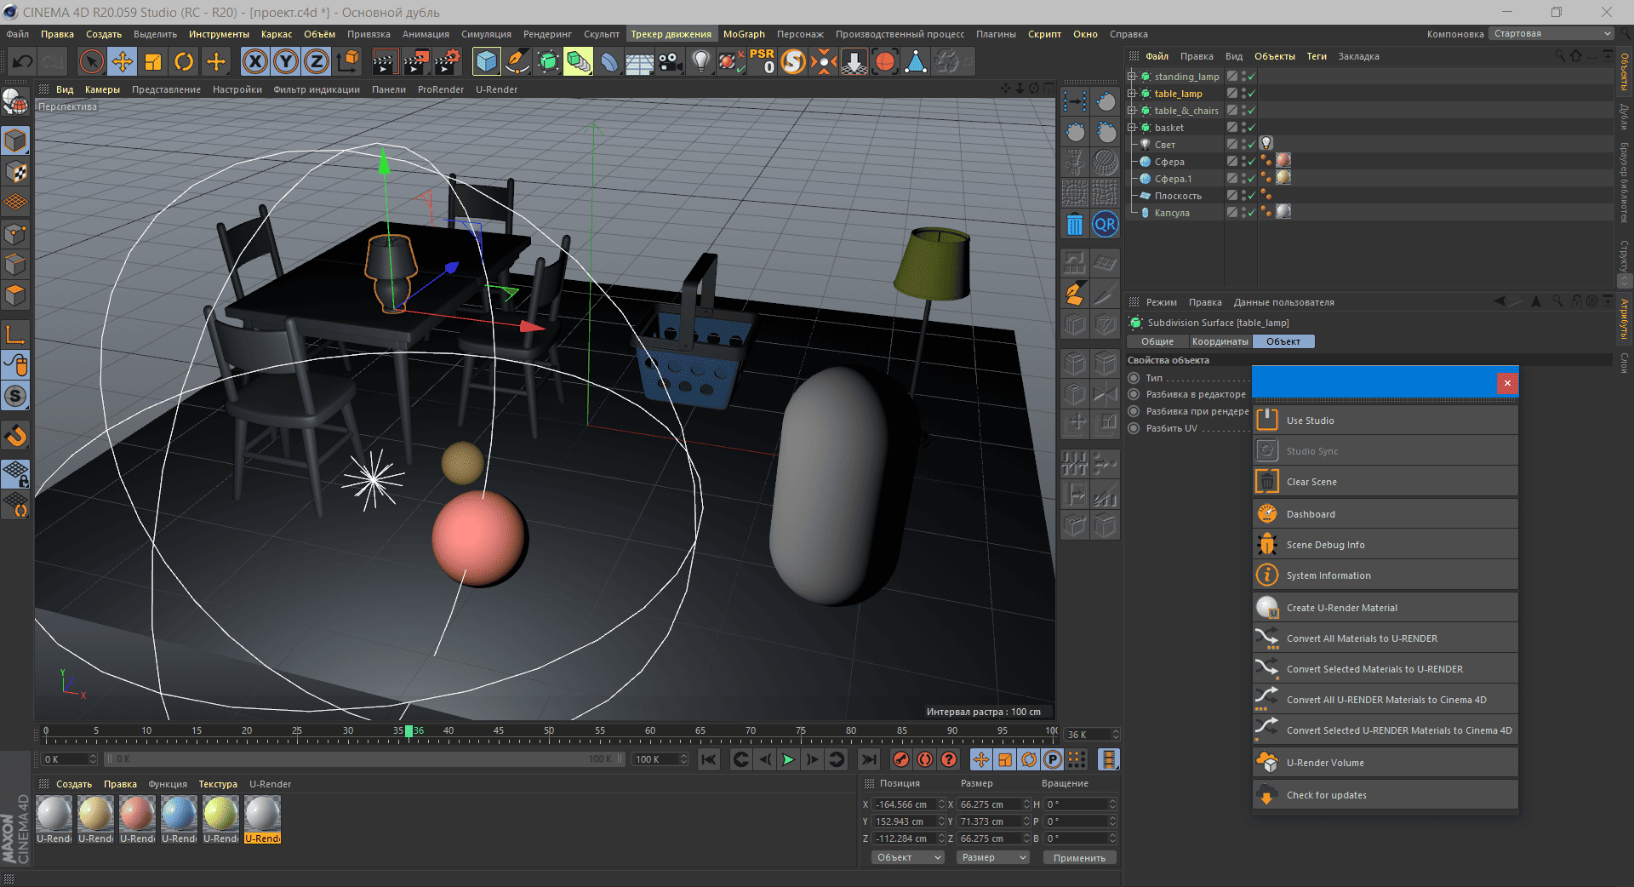
Task: Select the Texture mode checkerboard icon
Action: (15, 171)
